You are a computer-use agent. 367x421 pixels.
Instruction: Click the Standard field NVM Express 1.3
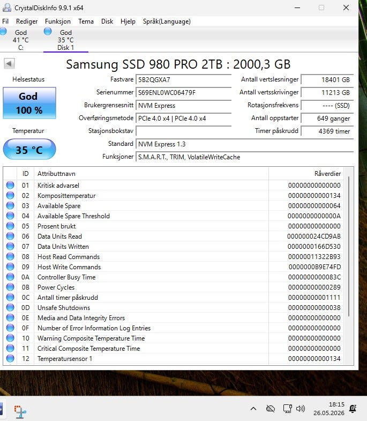click(245, 144)
